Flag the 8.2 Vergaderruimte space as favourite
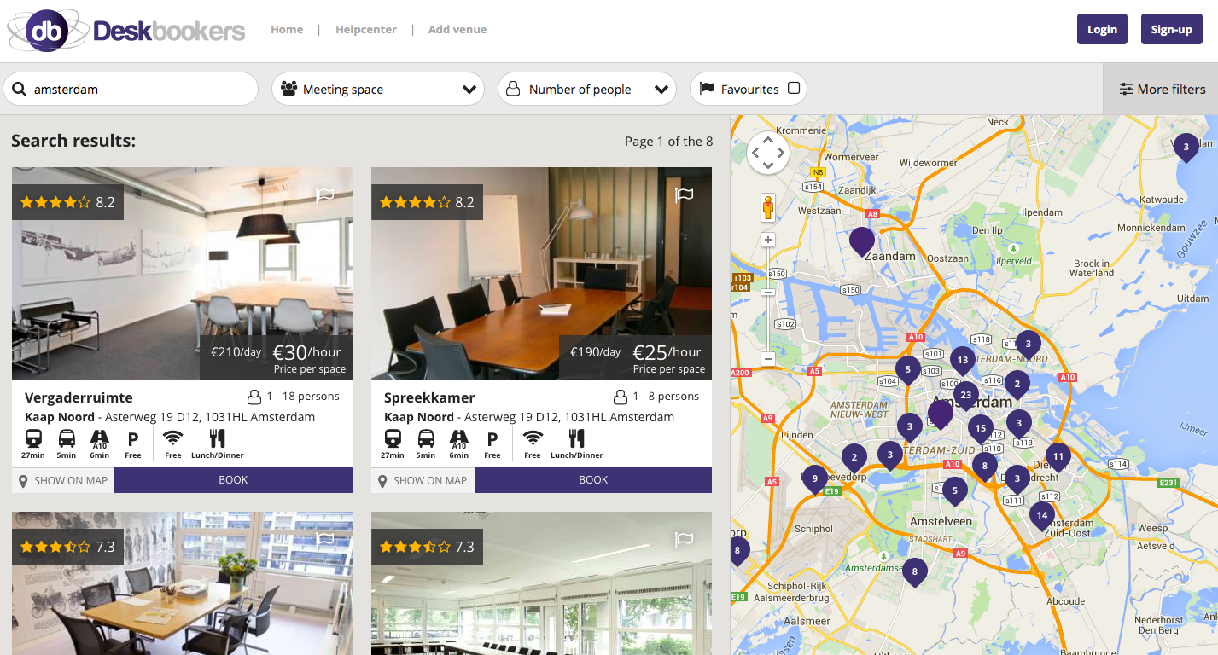1218x655 pixels. click(x=324, y=194)
